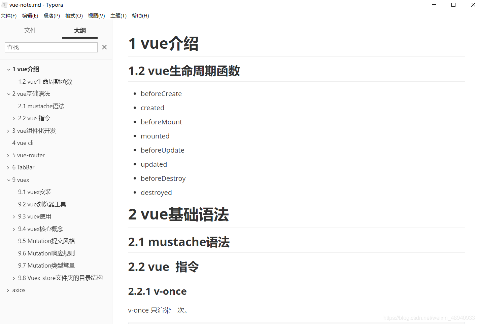Click the 2.1 mustache语法 heading in editor
This screenshot has width=478, height=324.
tap(179, 242)
